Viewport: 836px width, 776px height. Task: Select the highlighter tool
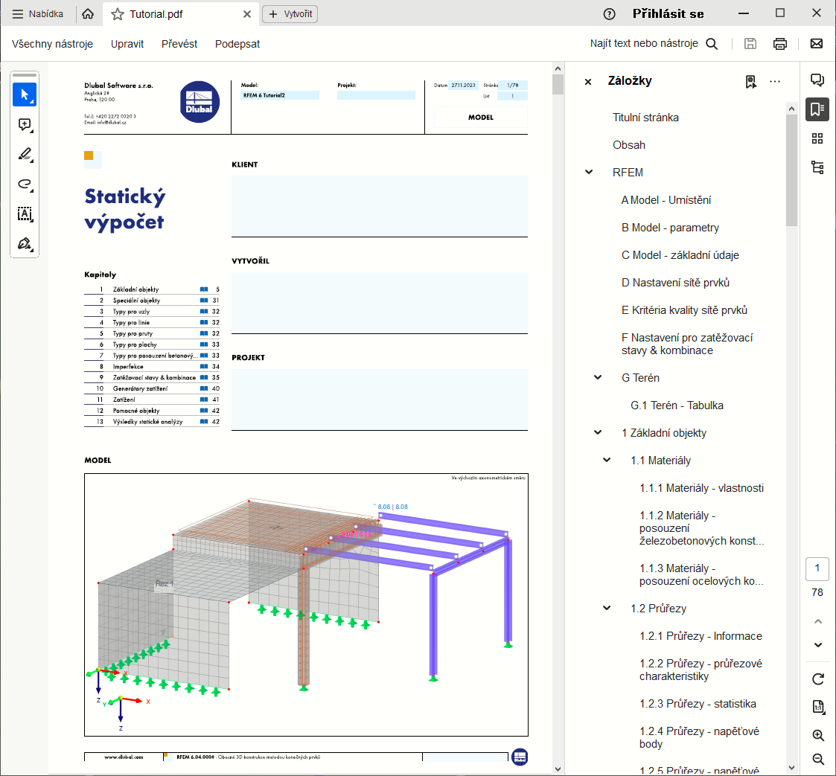pyautogui.click(x=25, y=155)
